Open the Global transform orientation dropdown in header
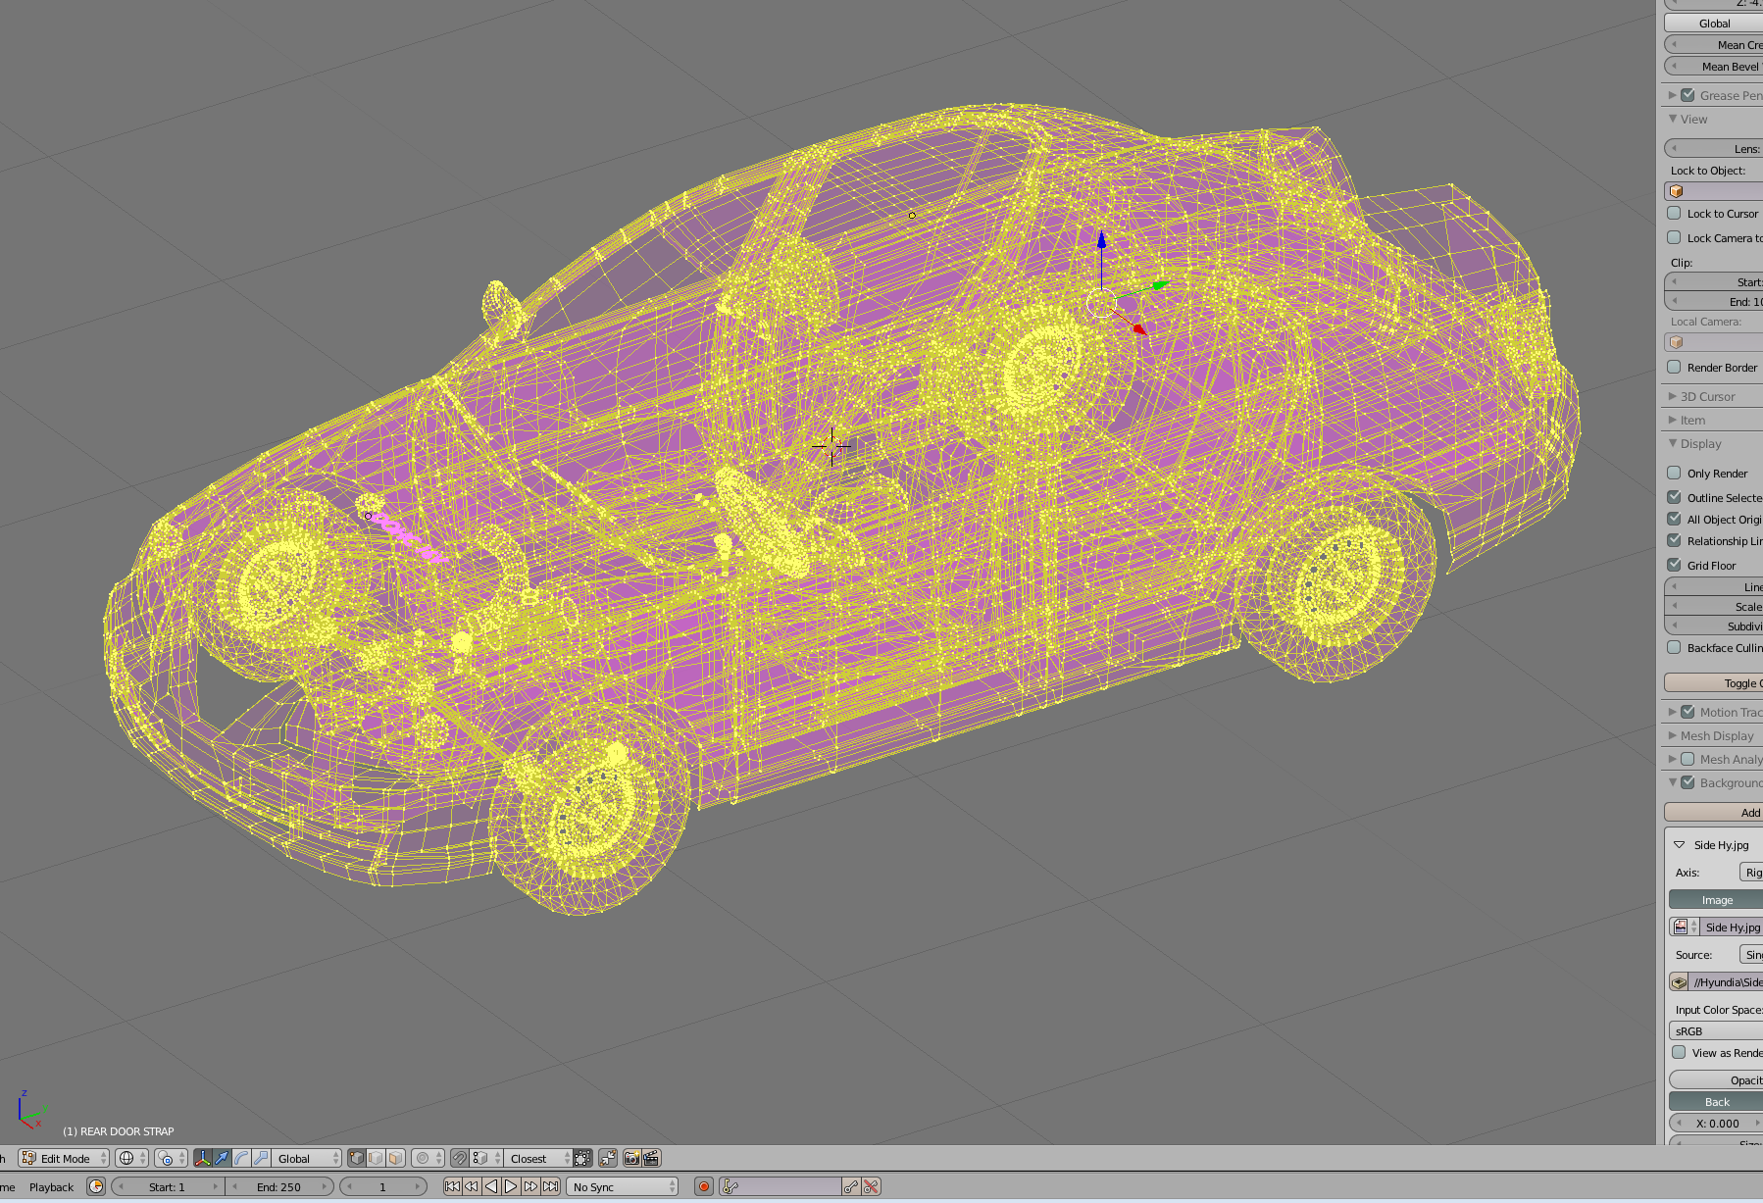 click(306, 1158)
